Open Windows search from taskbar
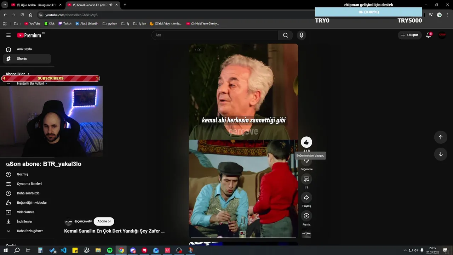453x255 pixels. [x=17, y=250]
